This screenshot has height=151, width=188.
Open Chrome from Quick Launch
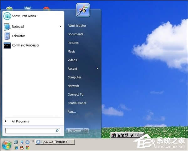pyautogui.click(x=28, y=148)
